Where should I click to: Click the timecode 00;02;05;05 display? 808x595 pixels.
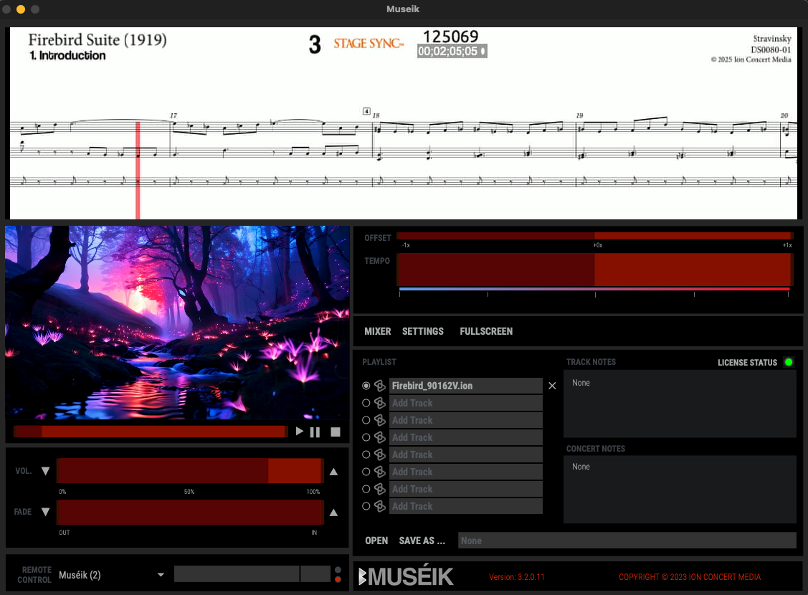(452, 51)
